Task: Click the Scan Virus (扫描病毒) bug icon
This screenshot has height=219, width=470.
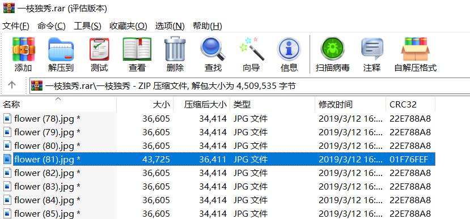Action: (x=332, y=49)
